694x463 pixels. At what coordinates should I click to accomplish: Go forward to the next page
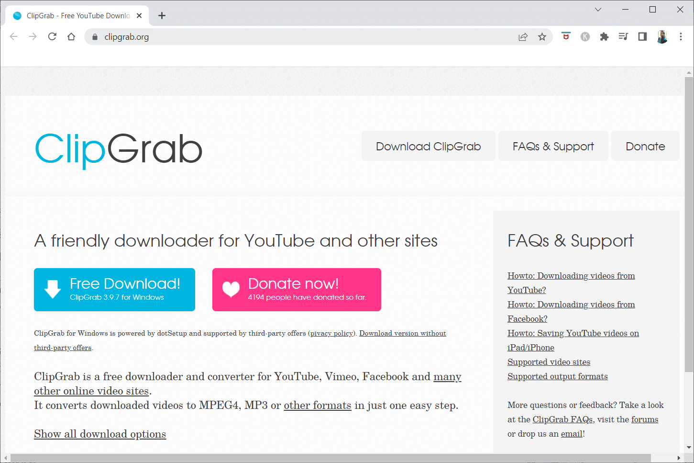[x=33, y=37]
